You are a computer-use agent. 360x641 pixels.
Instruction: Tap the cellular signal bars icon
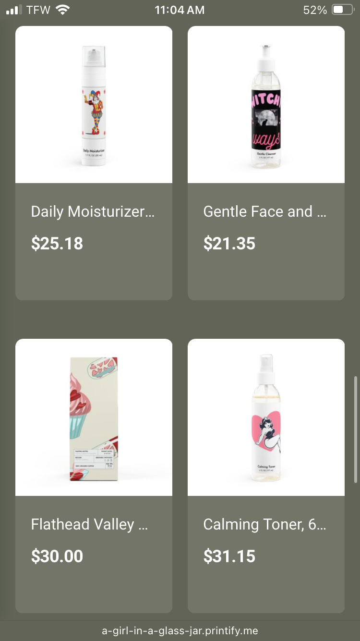(14, 10)
